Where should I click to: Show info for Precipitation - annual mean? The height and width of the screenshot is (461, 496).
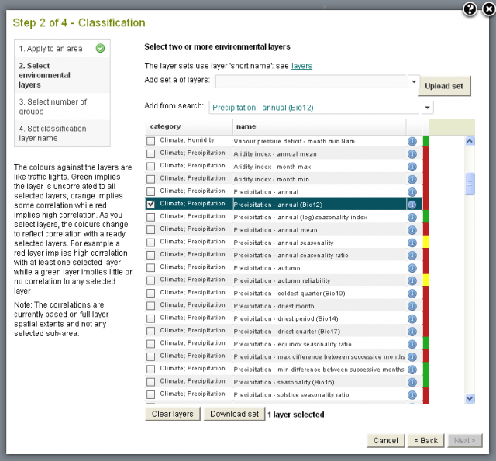click(412, 230)
